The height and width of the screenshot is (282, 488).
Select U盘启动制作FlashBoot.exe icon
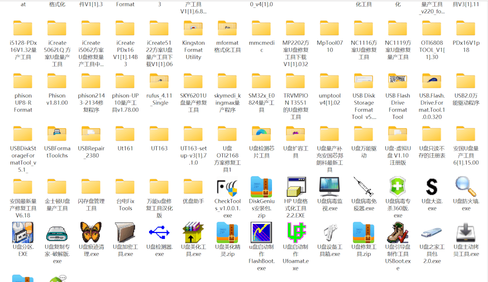261,233
